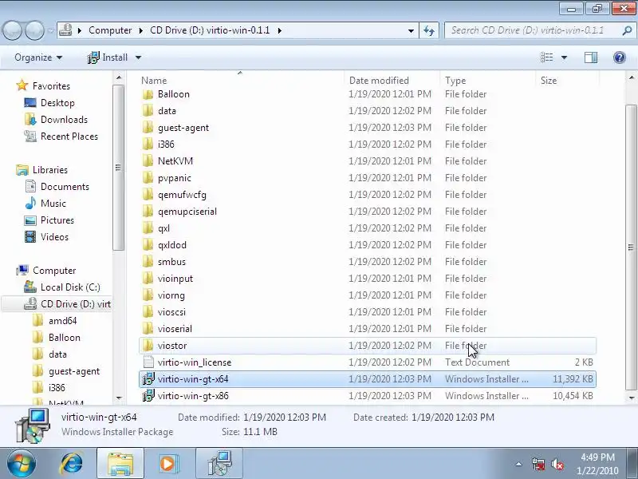Open Windows Media Player from taskbar

(x=167, y=464)
